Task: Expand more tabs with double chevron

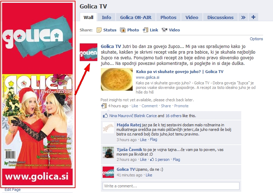Action: point(243,17)
